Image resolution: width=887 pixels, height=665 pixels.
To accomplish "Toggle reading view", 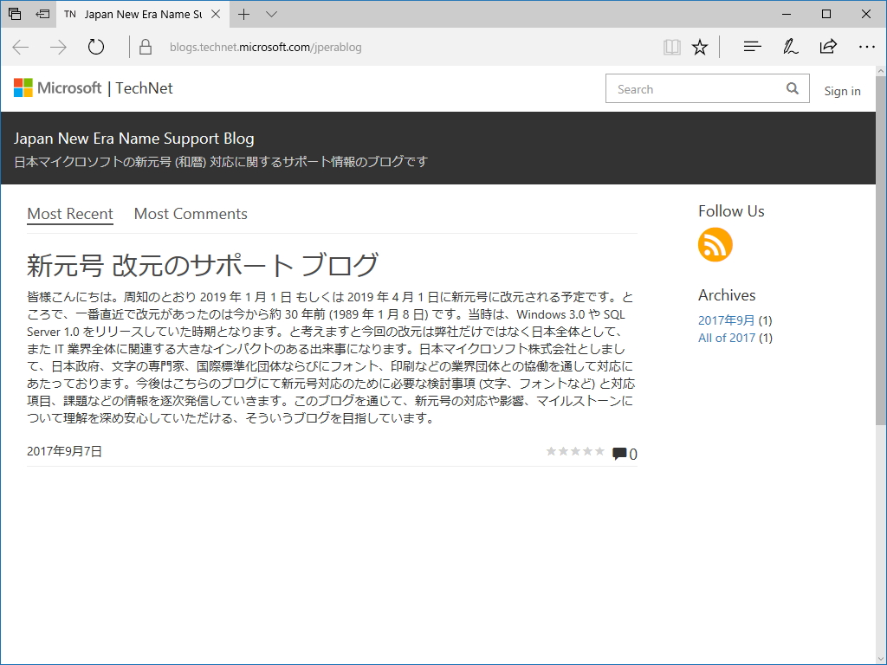I will [671, 47].
